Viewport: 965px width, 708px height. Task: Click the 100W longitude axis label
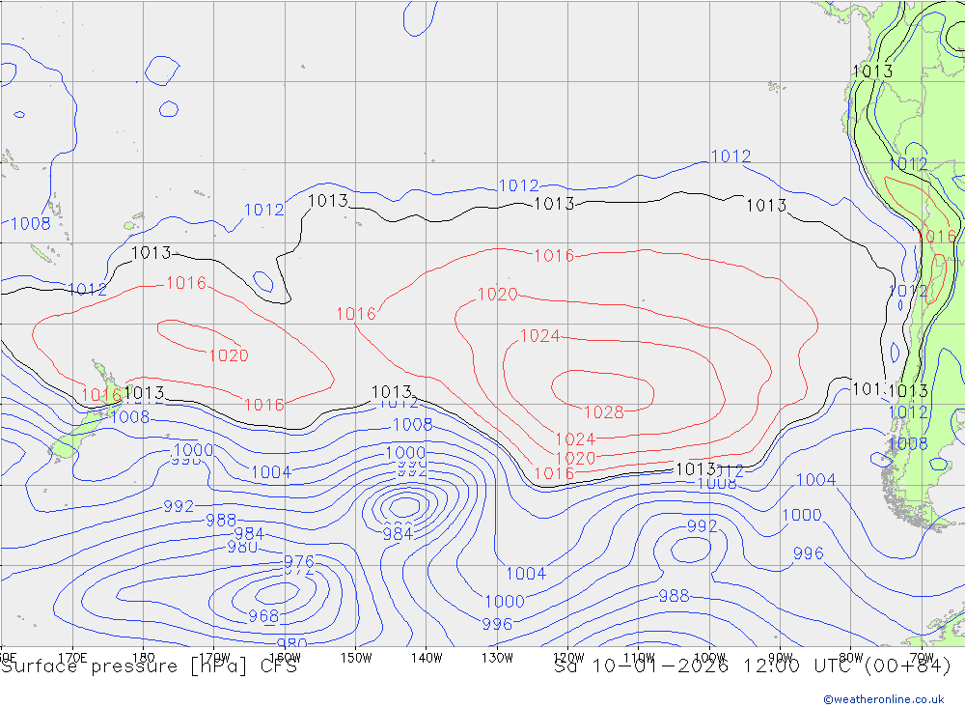tap(709, 658)
